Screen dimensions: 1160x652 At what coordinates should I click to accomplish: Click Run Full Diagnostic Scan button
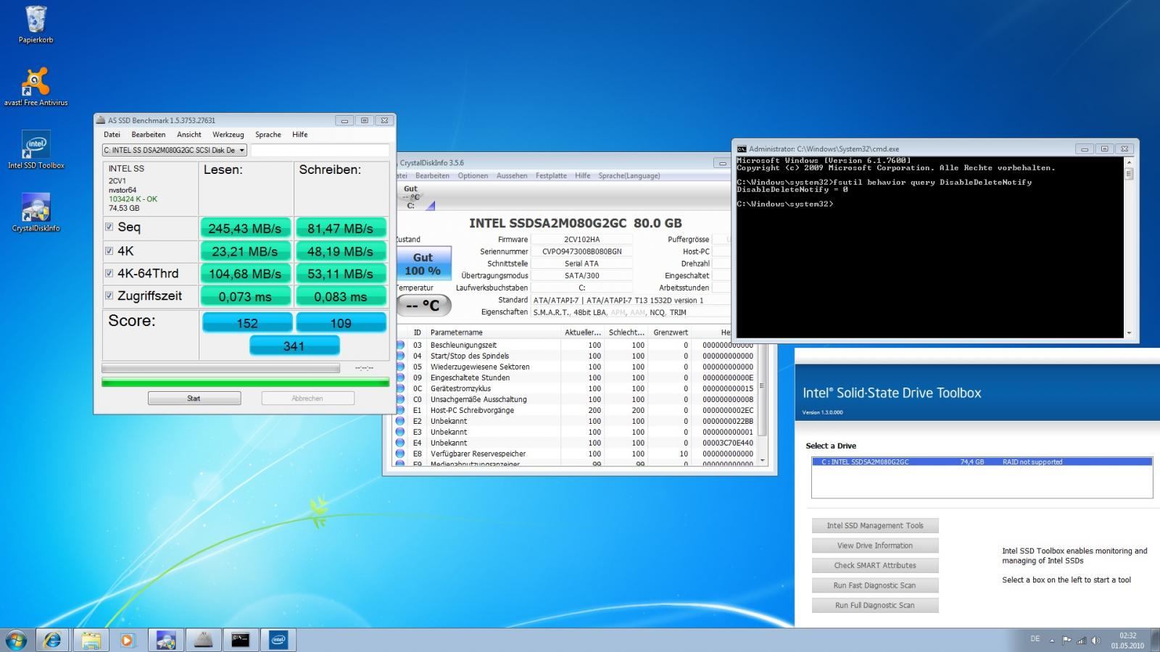point(875,605)
